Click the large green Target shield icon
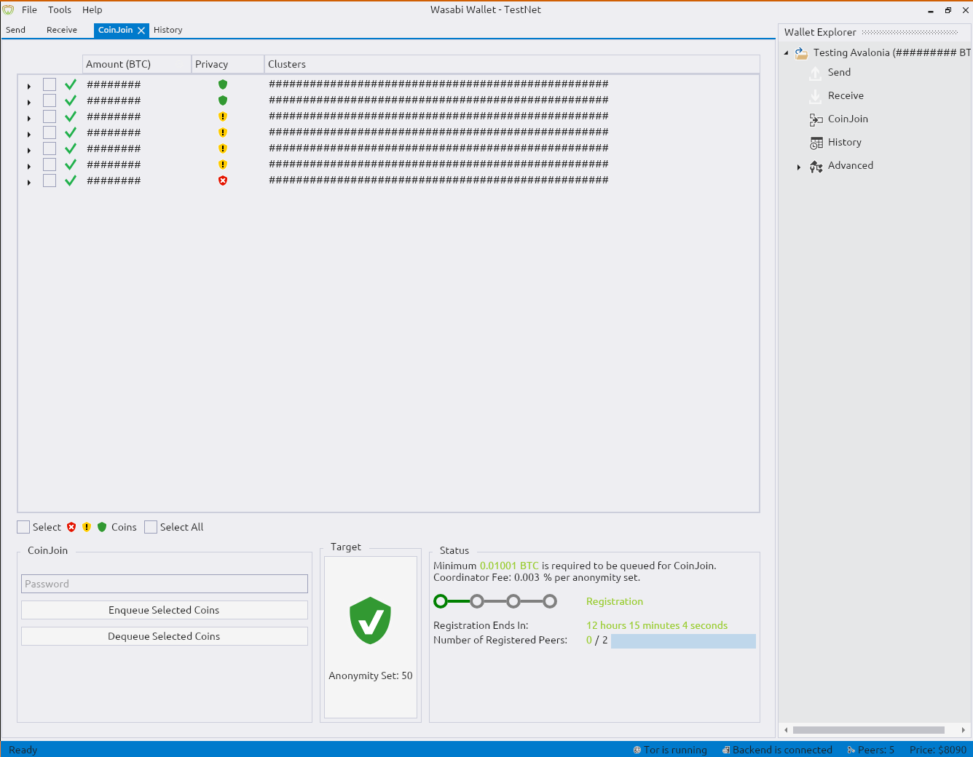This screenshot has height=757, width=973. 370,620
